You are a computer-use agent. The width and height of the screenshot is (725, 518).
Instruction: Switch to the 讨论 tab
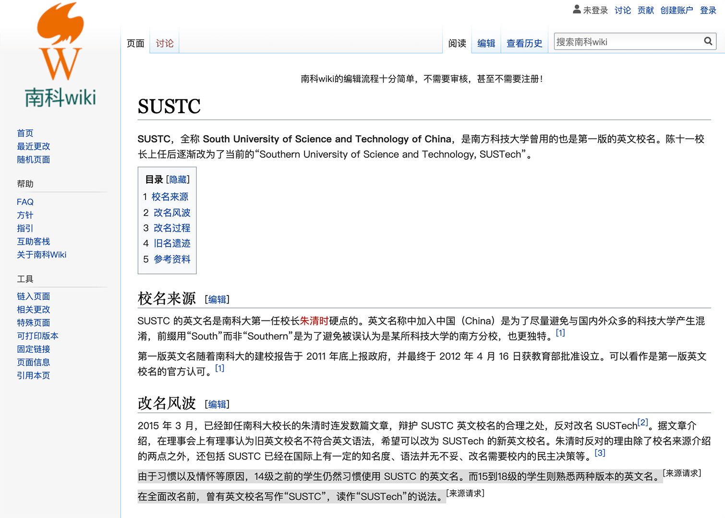pos(164,43)
